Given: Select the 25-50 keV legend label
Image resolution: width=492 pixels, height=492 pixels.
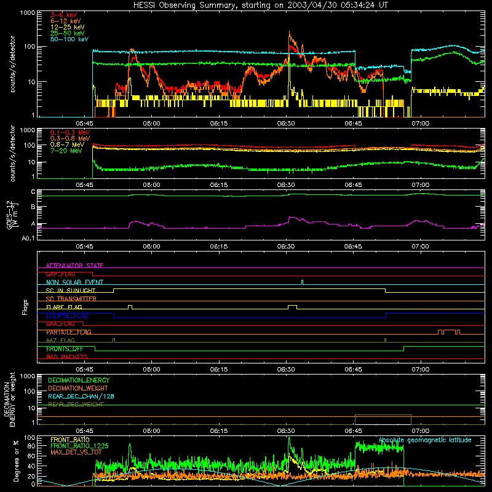Looking at the screenshot, I should pos(67,33).
